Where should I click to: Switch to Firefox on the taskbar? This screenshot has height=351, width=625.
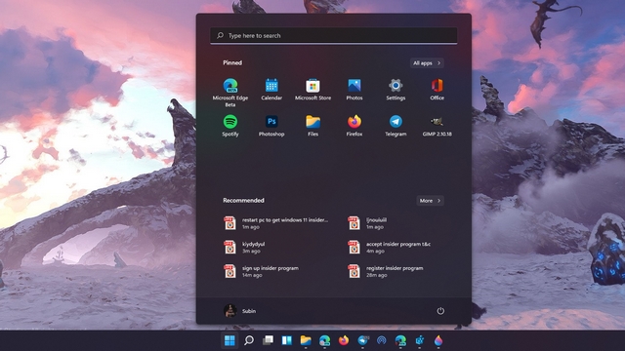click(344, 340)
